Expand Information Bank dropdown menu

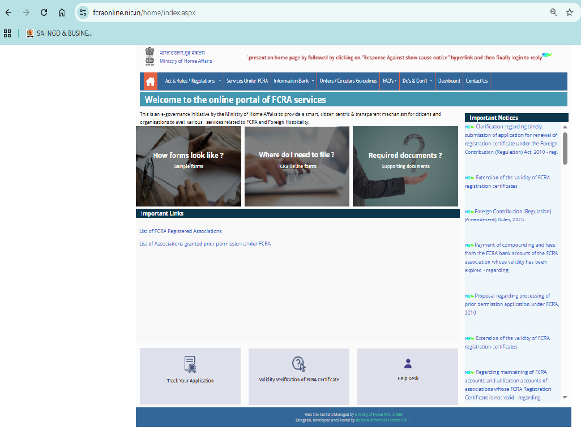pyautogui.click(x=293, y=81)
